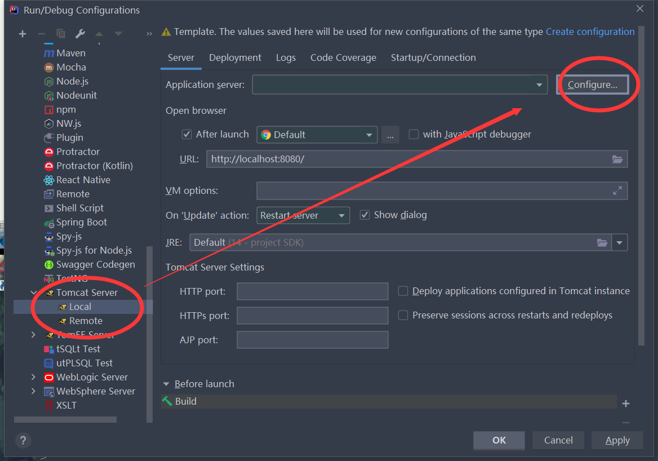The width and height of the screenshot is (658, 461).
Task: Click the wrench Edit Templates icon
Action: coord(80,34)
